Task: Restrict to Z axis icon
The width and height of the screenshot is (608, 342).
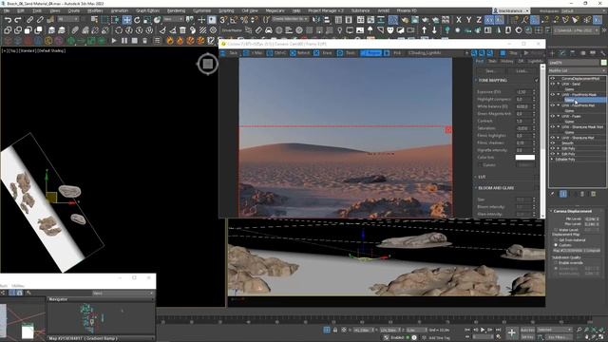Action: (479, 20)
